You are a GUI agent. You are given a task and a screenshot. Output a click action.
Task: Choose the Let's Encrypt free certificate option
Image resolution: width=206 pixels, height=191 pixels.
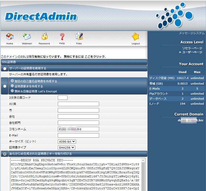[x=12, y=91]
